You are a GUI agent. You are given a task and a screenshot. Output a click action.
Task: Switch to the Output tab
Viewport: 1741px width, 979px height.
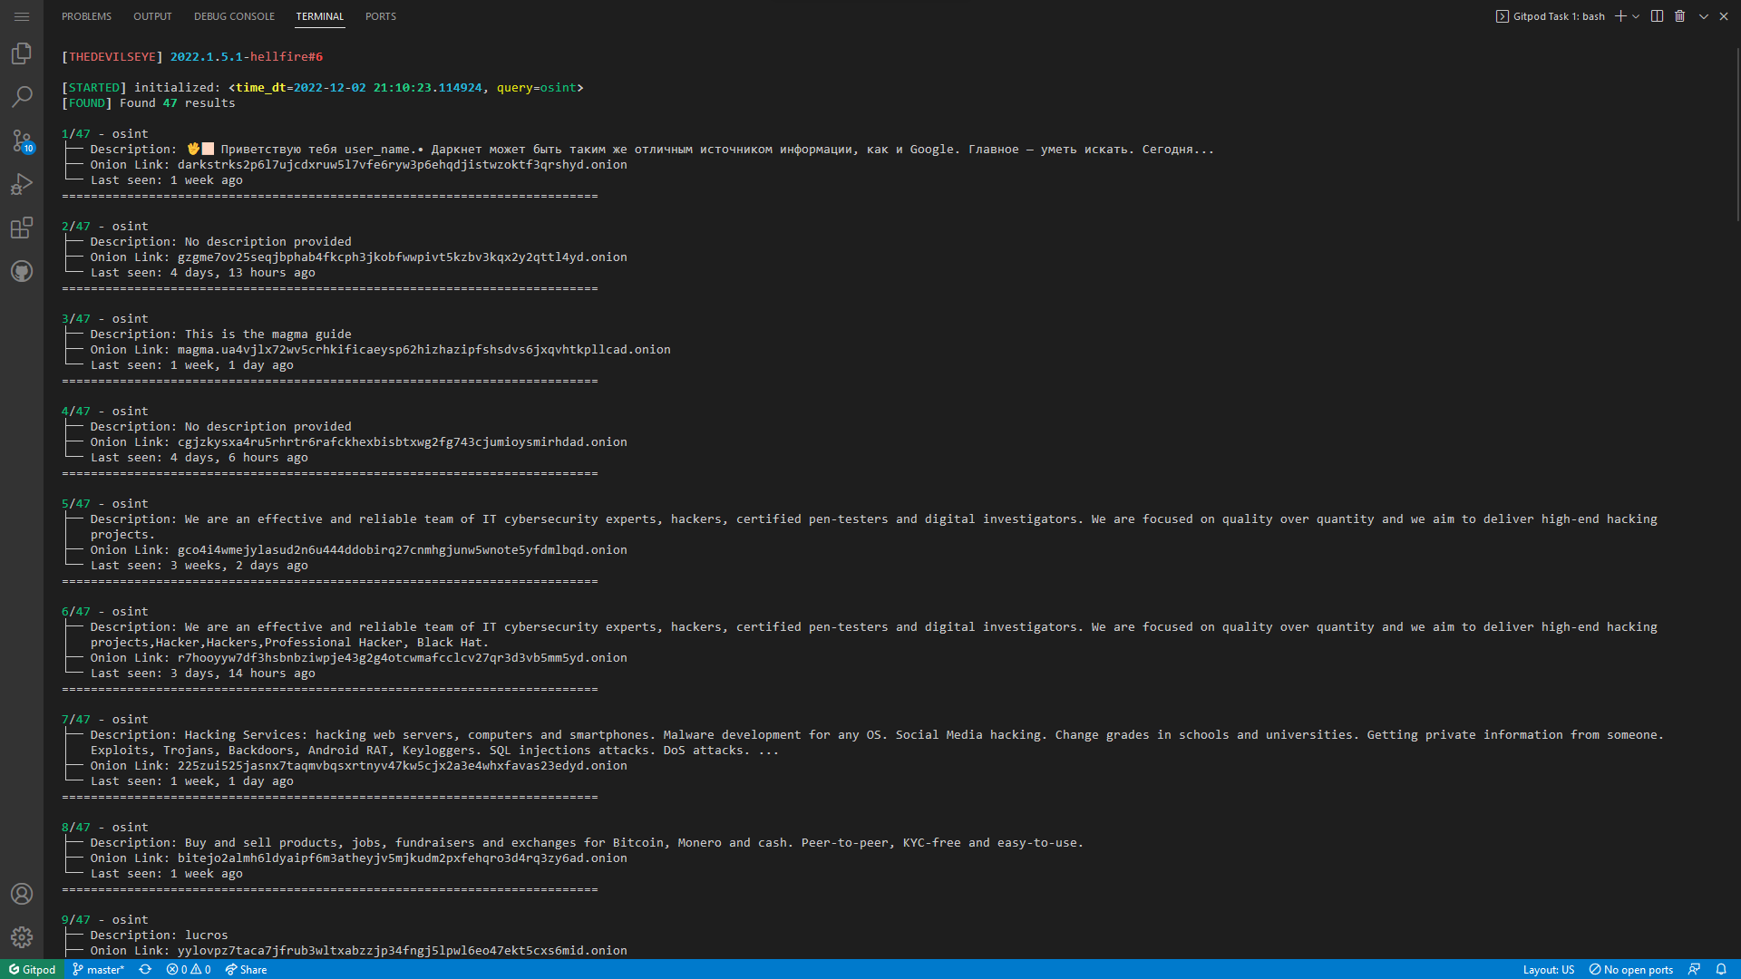coord(152,16)
